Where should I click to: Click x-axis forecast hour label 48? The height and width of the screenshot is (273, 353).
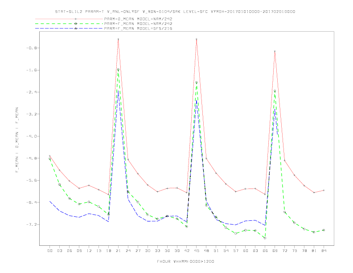click(x=206, y=251)
